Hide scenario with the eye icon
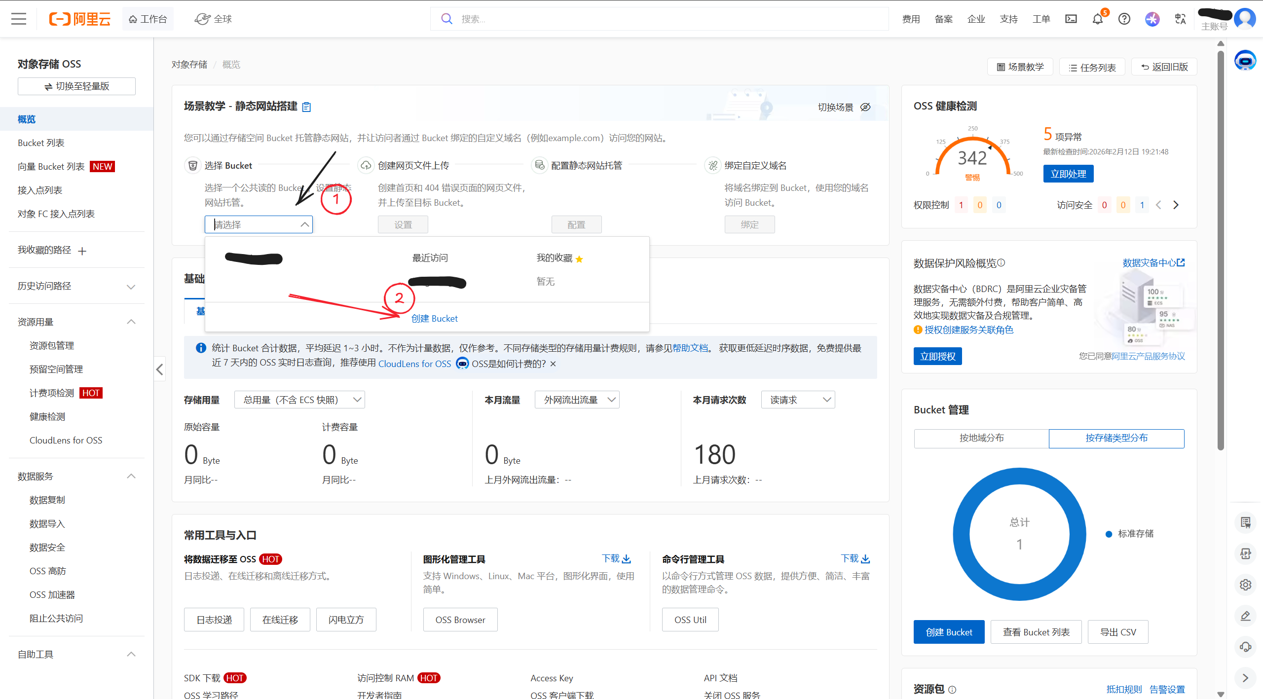 point(865,107)
